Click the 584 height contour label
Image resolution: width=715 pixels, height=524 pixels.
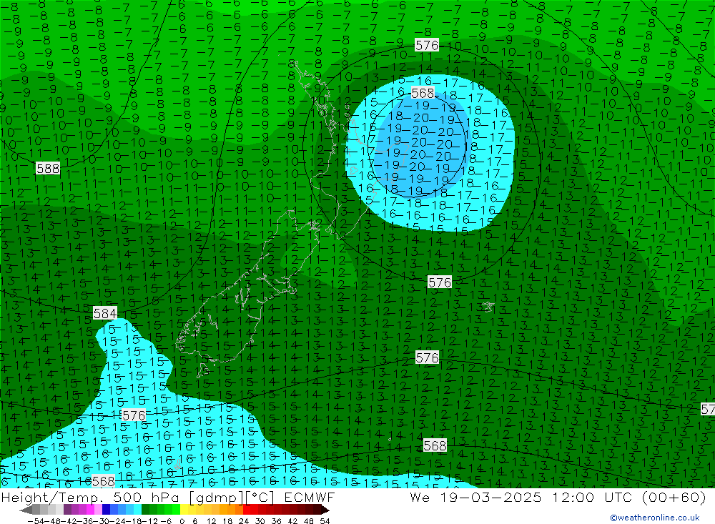pyautogui.click(x=105, y=313)
